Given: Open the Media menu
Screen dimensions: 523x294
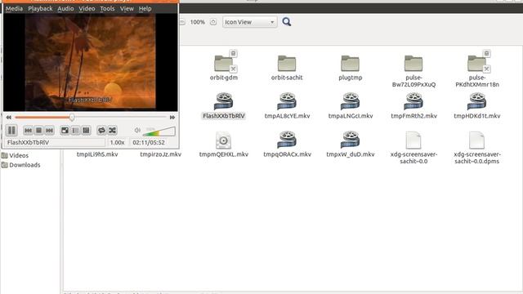Looking at the screenshot, I should click(14, 9).
